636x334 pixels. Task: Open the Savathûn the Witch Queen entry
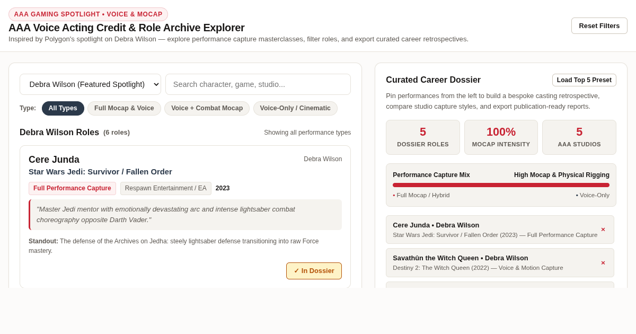tap(500, 263)
